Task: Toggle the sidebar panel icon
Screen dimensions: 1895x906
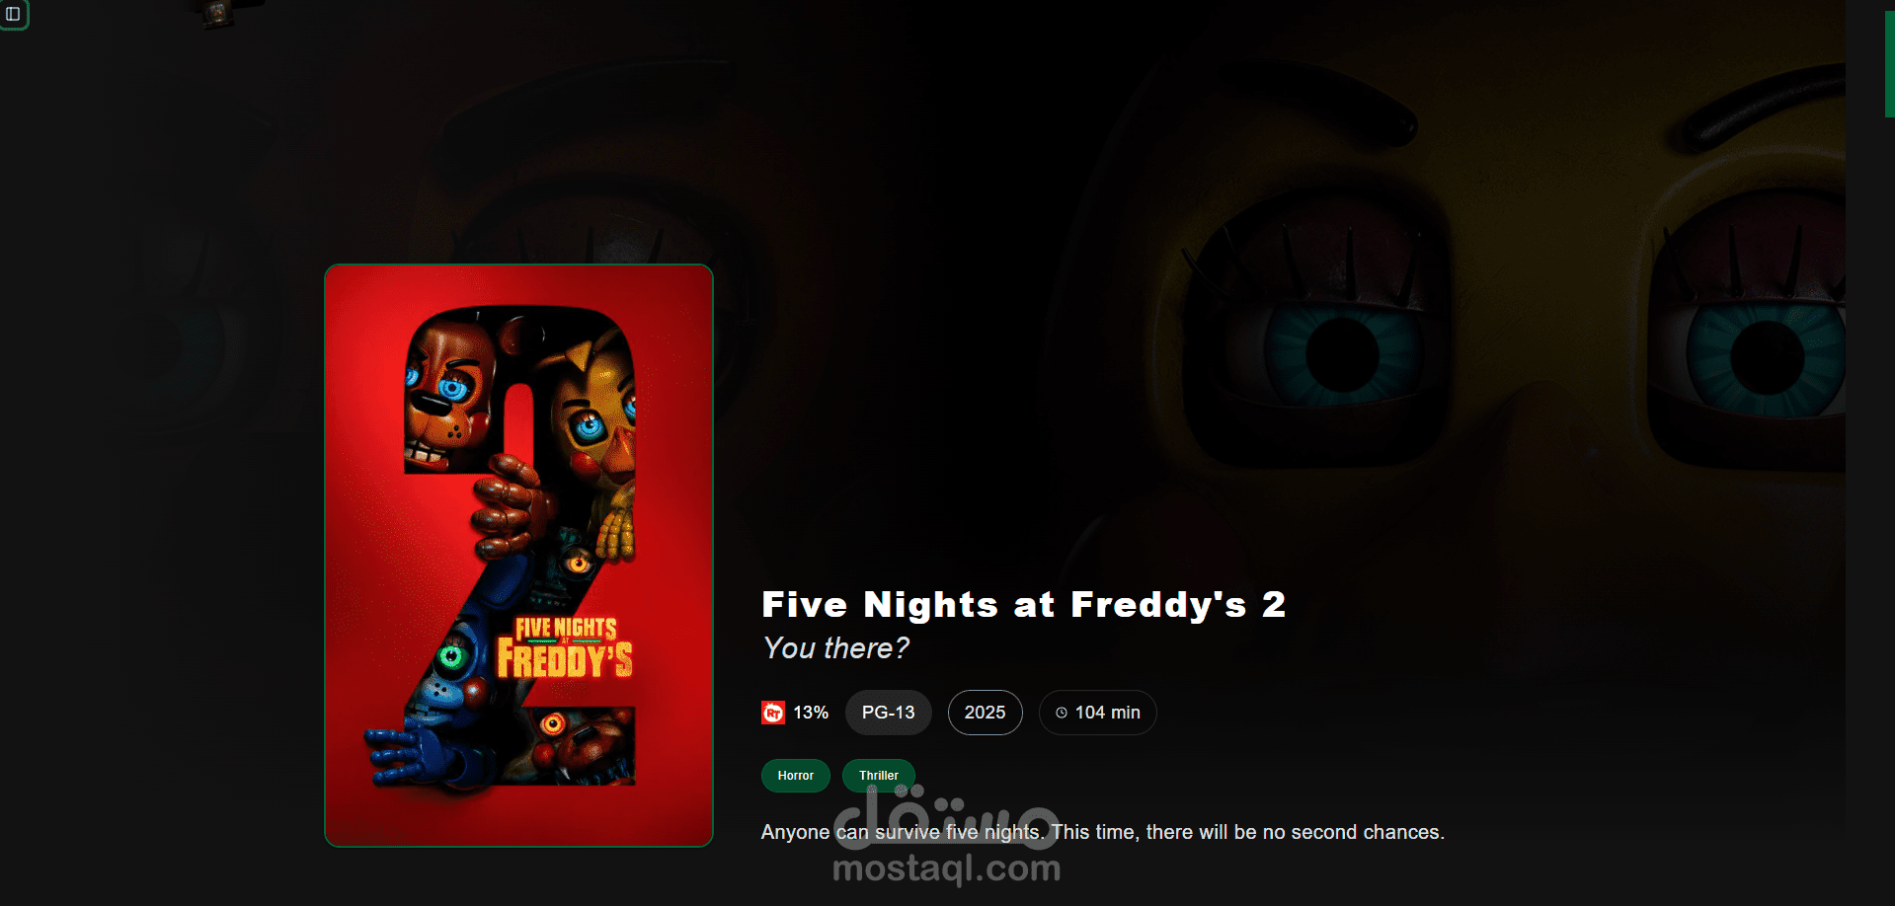Action: (x=13, y=14)
